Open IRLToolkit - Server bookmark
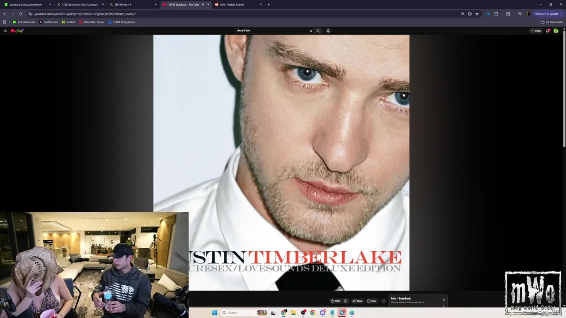The width and height of the screenshot is (566, 318). point(92,22)
